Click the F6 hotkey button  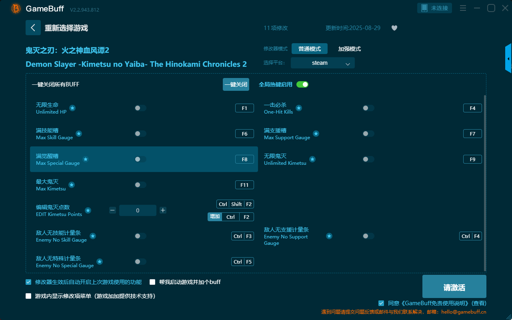click(x=244, y=134)
